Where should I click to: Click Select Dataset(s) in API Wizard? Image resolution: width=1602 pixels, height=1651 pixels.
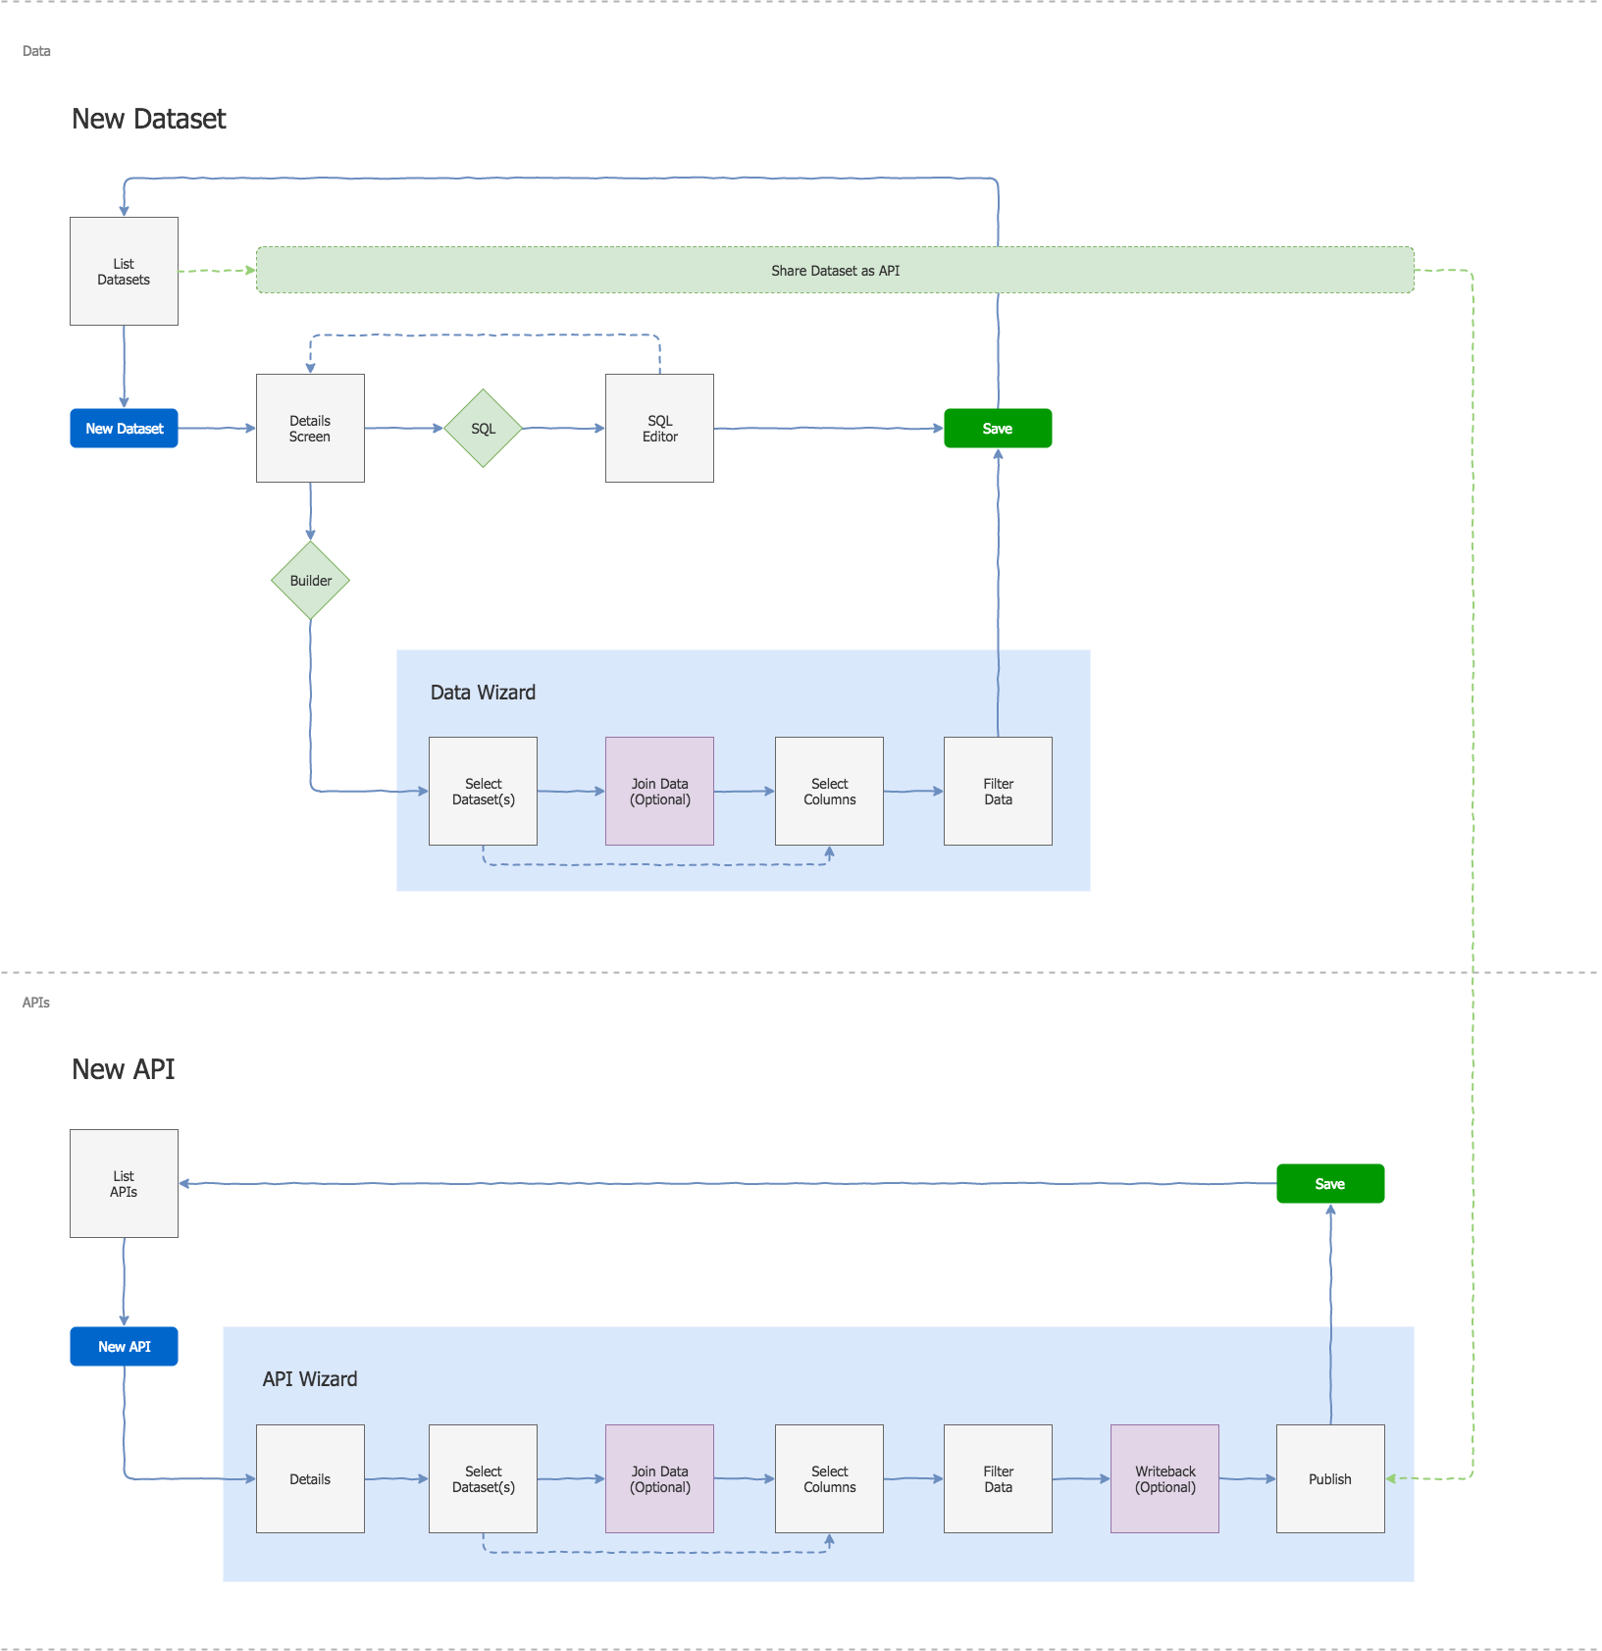483,1478
